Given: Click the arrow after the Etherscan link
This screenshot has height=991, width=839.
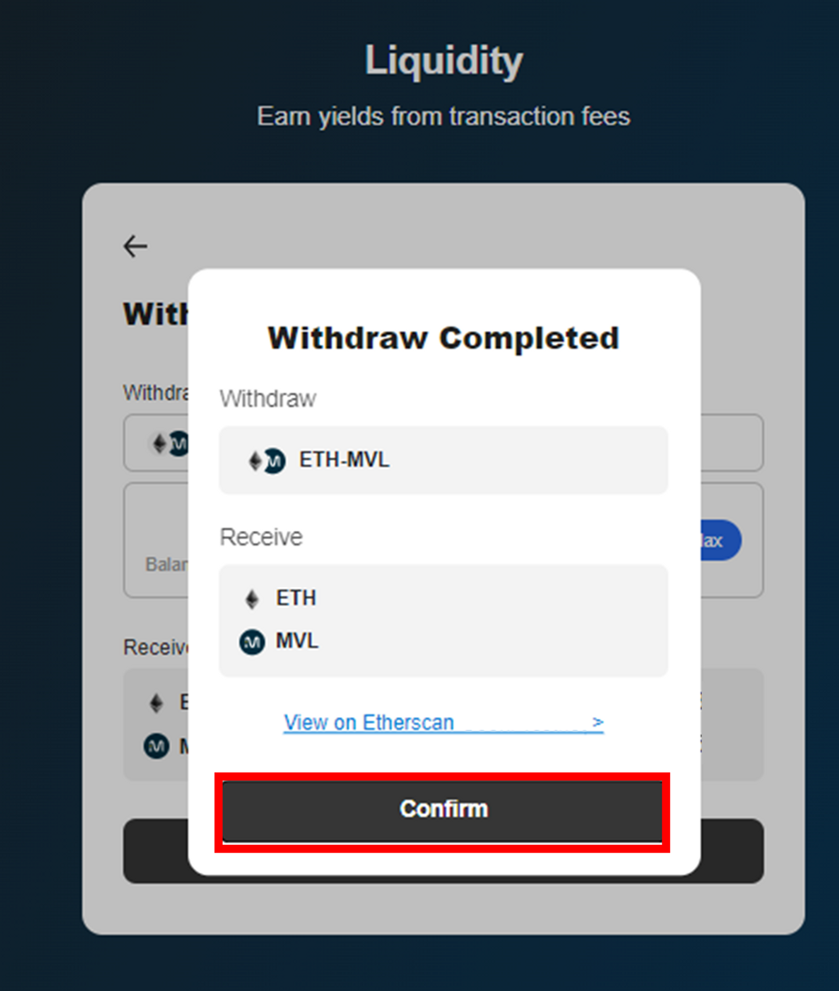Looking at the screenshot, I should (597, 722).
